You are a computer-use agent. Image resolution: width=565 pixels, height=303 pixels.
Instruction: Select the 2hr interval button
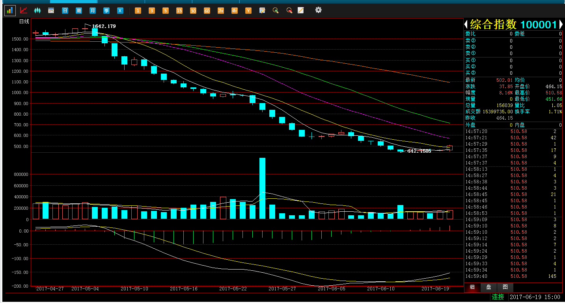coord(221,11)
